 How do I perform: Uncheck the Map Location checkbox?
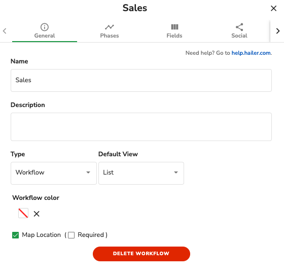[x=15, y=235]
